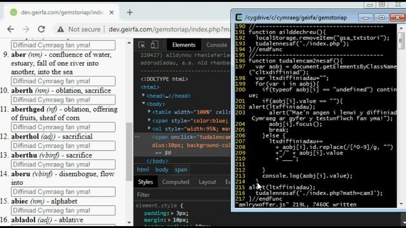Open a new browser tab
Image resolution: width=406 pixels, height=228 pixels.
coord(129,13)
